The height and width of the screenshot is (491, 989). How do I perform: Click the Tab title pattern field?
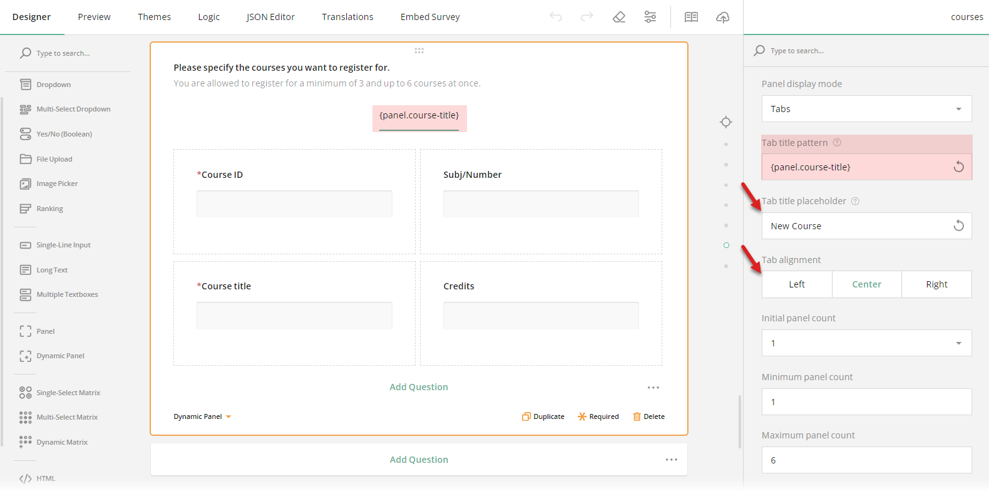(x=867, y=167)
